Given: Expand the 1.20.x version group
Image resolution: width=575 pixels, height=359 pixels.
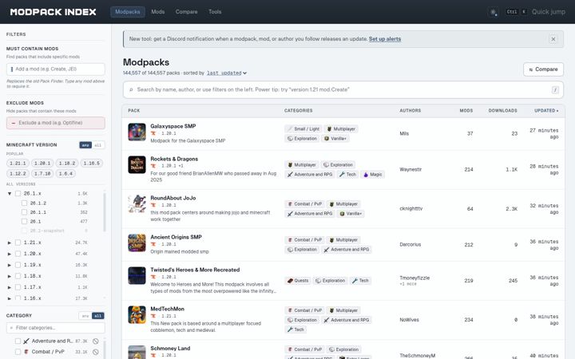Looking at the screenshot, I should click(x=10, y=254).
